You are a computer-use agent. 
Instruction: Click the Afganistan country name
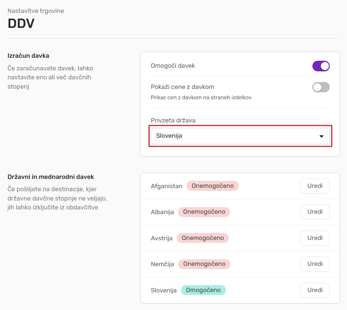(166, 186)
